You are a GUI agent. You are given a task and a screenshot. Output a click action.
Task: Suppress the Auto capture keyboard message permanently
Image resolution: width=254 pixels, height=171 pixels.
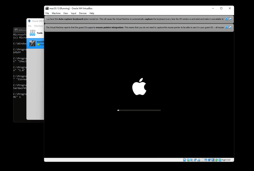pyautogui.click(x=230, y=19)
